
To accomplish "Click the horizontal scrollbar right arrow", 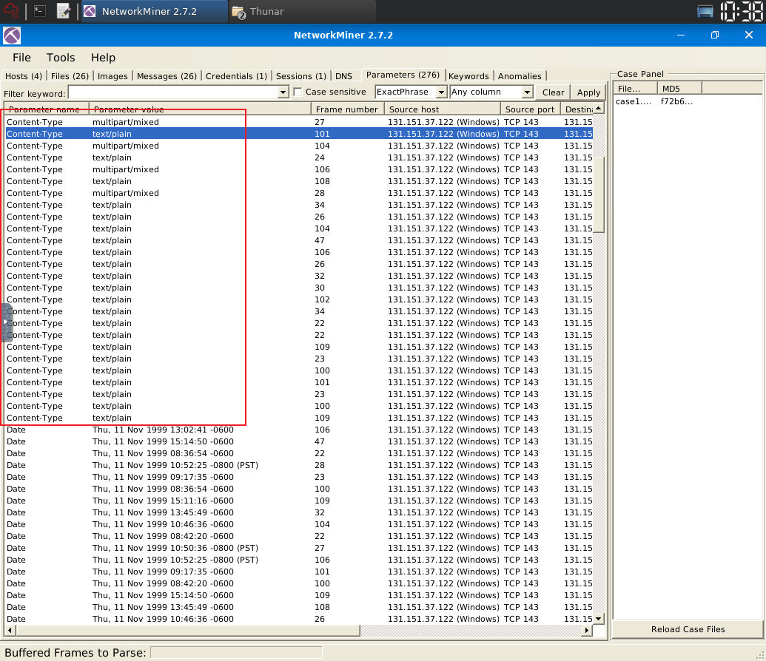I will 587,630.
